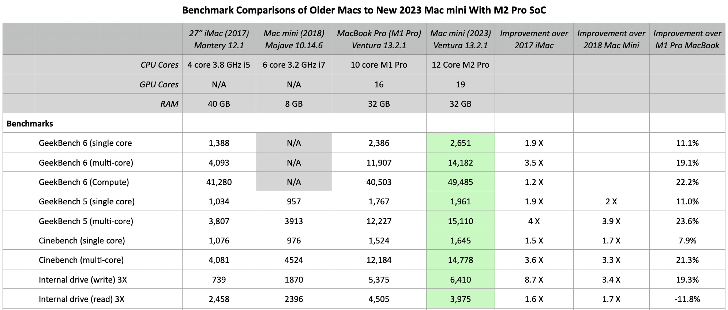Select the 'GeekBench 5 (multi-core)' row label
Viewport: 728px width, 310px height.
tap(86, 221)
